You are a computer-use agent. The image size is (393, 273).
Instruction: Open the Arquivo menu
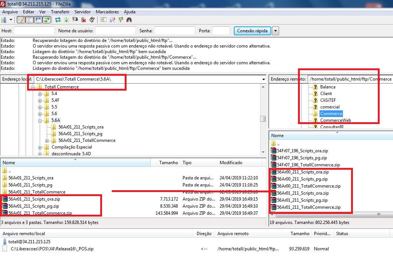pos(10,12)
